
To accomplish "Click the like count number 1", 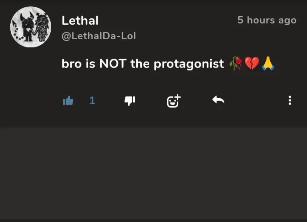I will pos(92,101).
